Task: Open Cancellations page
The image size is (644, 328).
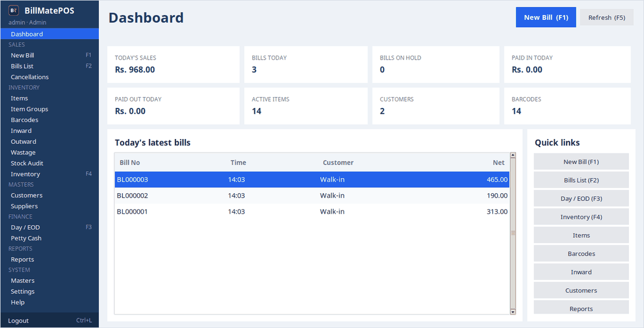Action: pos(49,77)
